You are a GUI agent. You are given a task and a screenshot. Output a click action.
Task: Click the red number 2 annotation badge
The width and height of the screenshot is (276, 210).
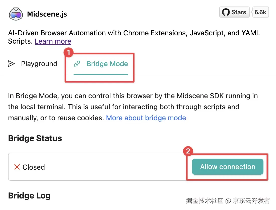point(188,151)
